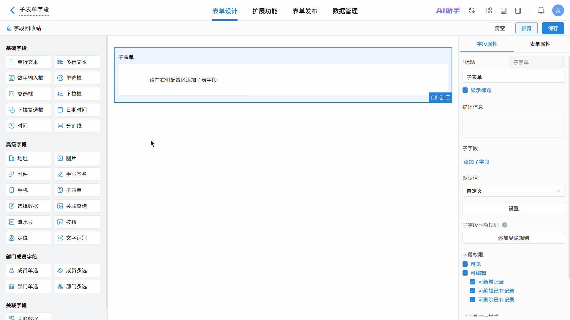This screenshot has width=570, height=320.
Task: Disable the 可新增记录 checkbox
Action: tap(473, 282)
